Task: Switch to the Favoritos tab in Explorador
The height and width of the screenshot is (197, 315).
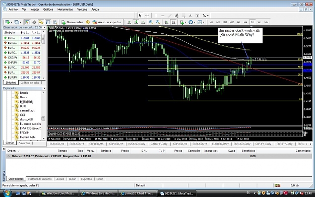Action: pos(24,143)
